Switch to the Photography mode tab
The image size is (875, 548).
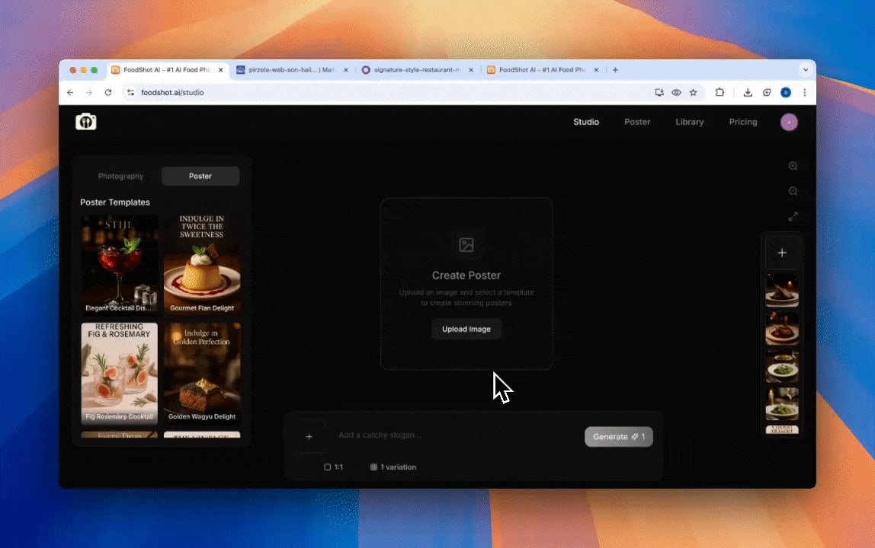pos(120,176)
